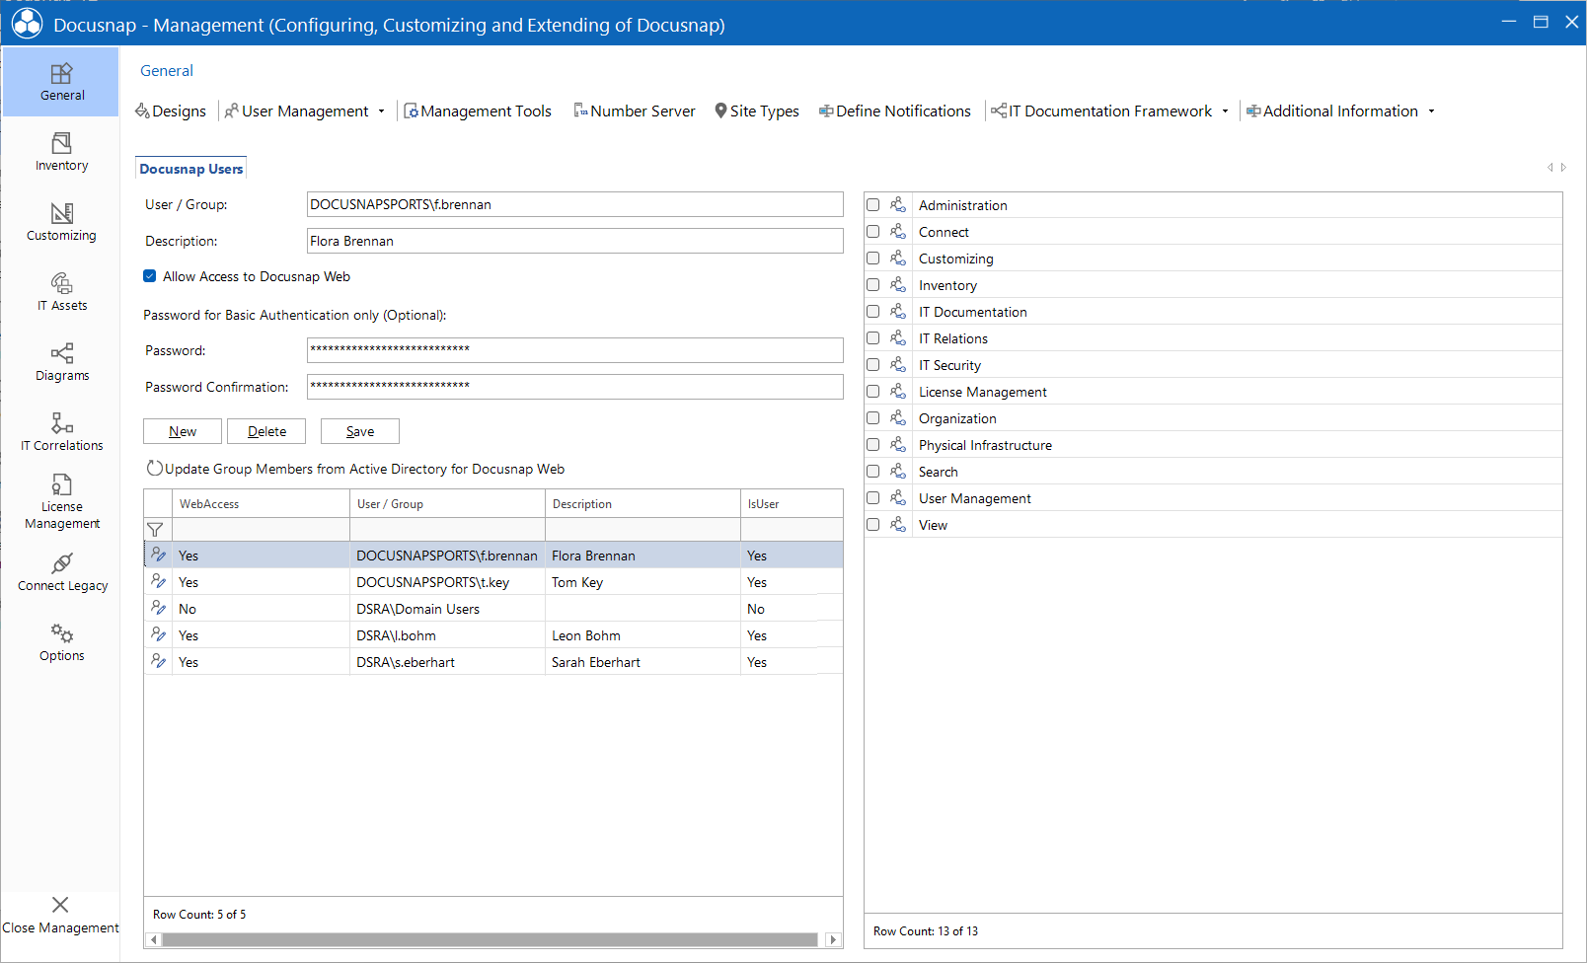Viewport: 1587px width, 963px height.
Task: Open Management Tools toolbar item
Action: [x=478, y=111]
